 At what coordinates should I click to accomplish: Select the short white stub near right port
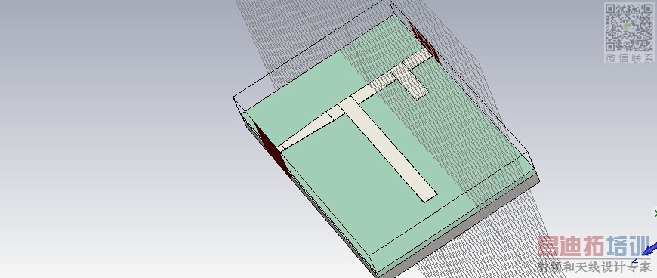(x=410, y=82)
